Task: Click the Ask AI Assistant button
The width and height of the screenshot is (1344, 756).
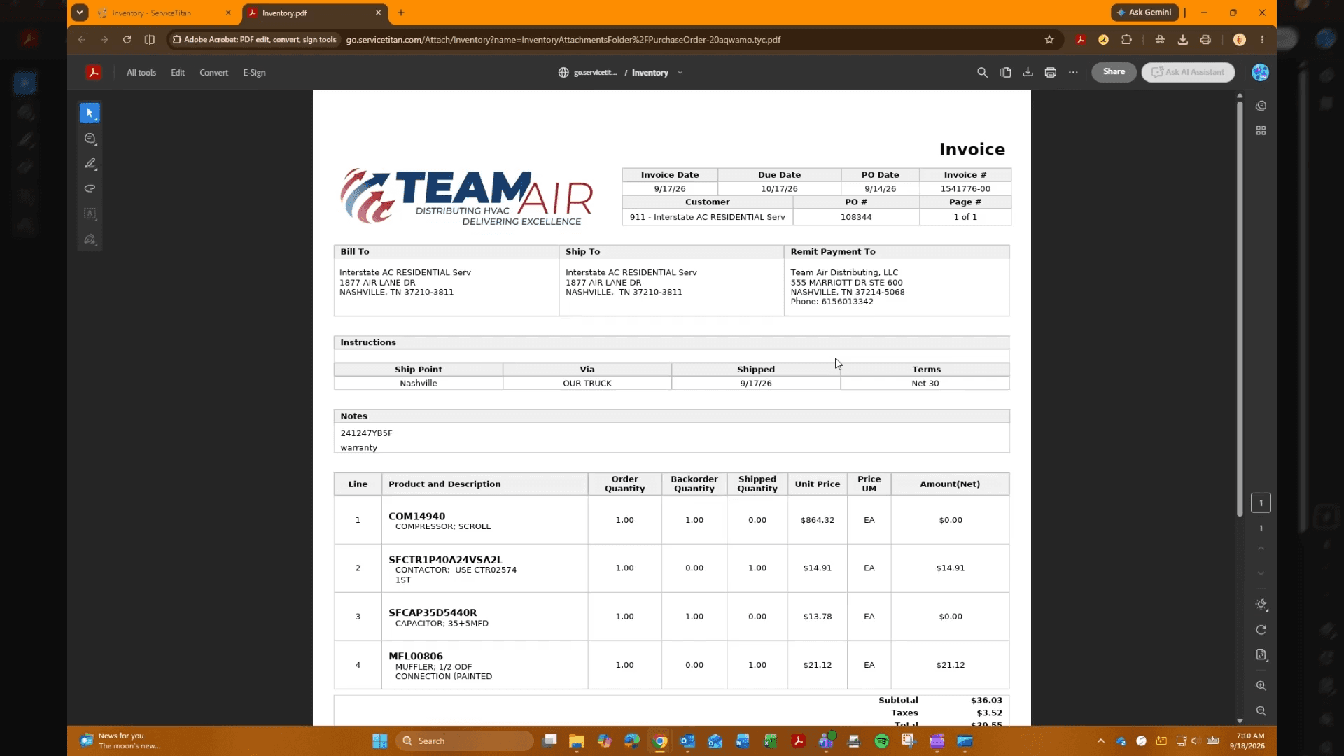Action: (1188, 71)
